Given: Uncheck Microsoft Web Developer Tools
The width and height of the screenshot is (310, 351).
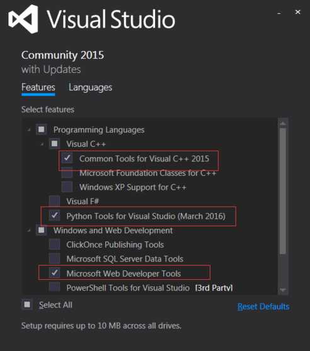Looking at the screenshot, I should [54, 273].
